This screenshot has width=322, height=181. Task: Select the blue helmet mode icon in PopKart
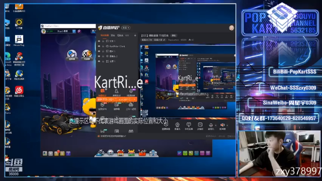[71, 55]
